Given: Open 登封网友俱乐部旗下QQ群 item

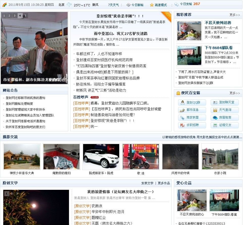Looking at the screenshot, I should [196, 83].
